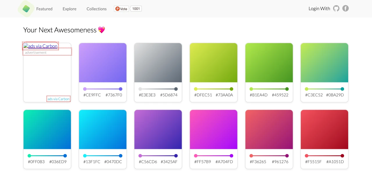Image resolution: width=372 pixels, height=171 pixels.
Task: Click the Facebook login icon
Action: pyautogui.click(x=345, y=8)
